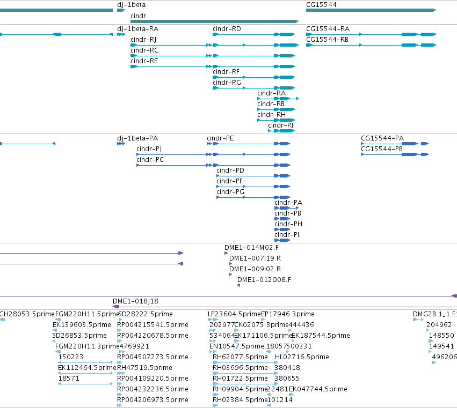Select EST RP004109220.5prime
This screenshot has width=457, height=408.
tap(120, 384)
